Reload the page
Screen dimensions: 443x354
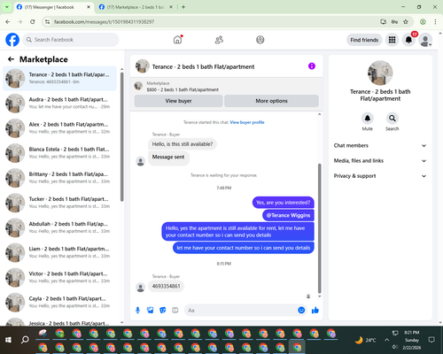(x=33, y=21)
